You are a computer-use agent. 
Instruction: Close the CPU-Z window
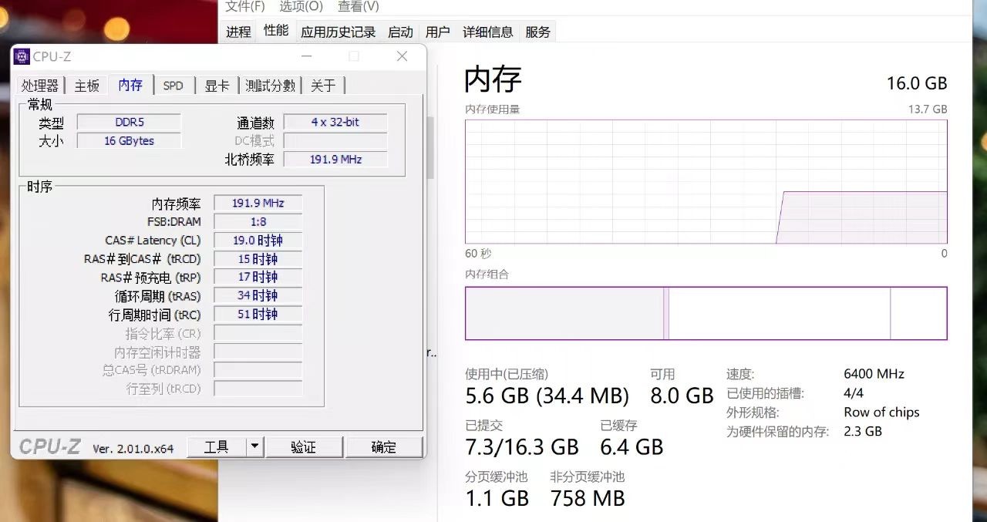[402, 56]
